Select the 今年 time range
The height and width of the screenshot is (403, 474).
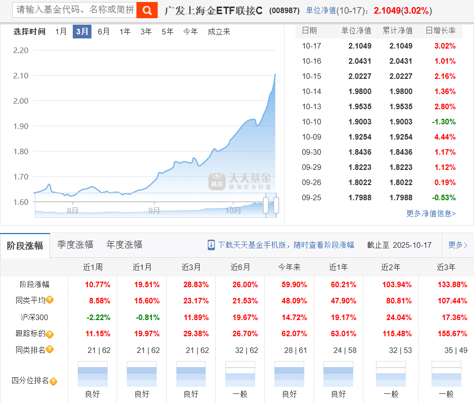click(x=190, y=31)
